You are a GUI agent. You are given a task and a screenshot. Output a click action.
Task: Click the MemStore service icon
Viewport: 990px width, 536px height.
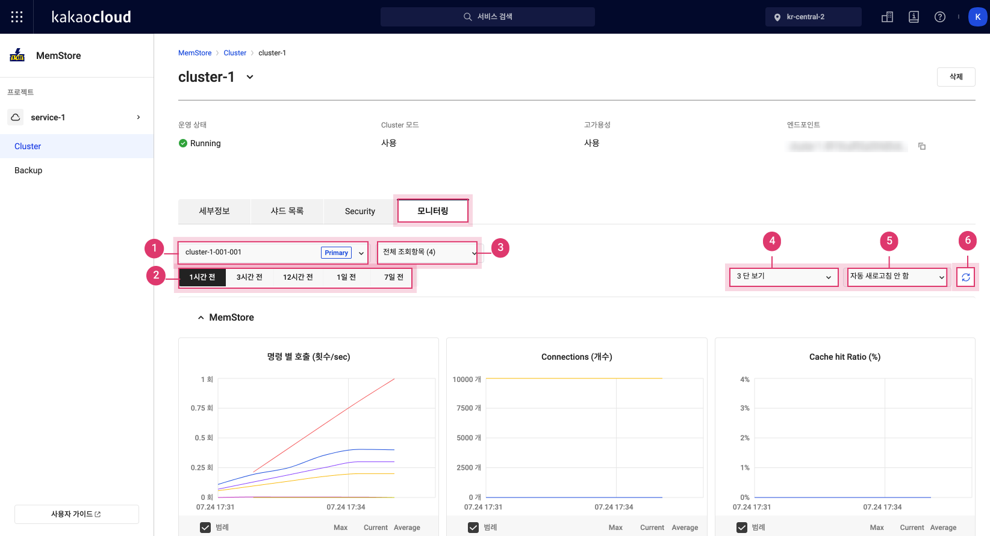pyautogui.click(x=17, y=55)
